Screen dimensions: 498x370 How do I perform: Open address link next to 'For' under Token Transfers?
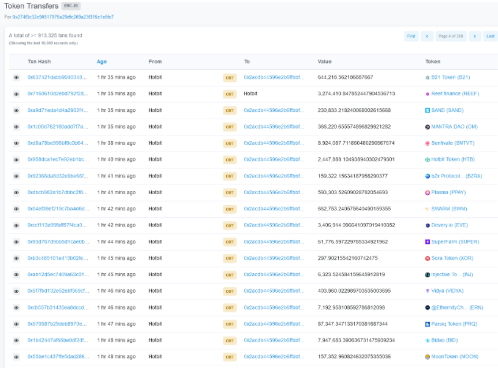coord(63,17)
